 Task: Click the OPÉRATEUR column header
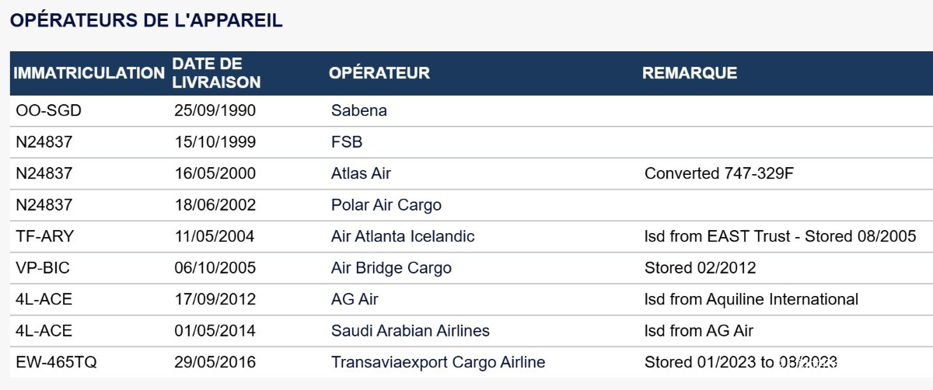(379, 74)
